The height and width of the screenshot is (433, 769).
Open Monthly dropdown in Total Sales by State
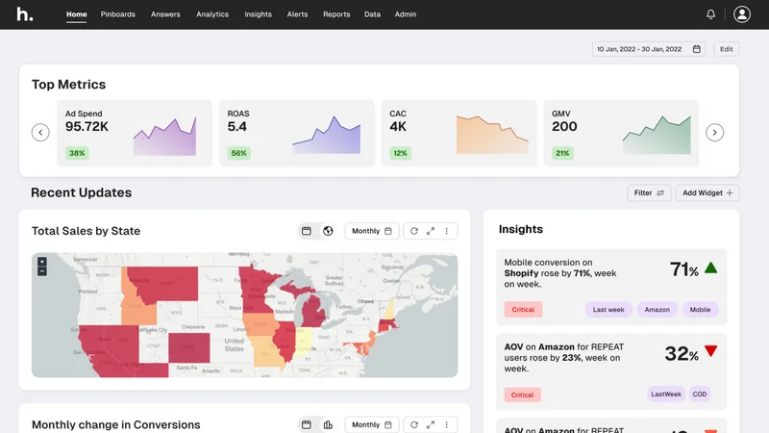[x=372, y=231]
